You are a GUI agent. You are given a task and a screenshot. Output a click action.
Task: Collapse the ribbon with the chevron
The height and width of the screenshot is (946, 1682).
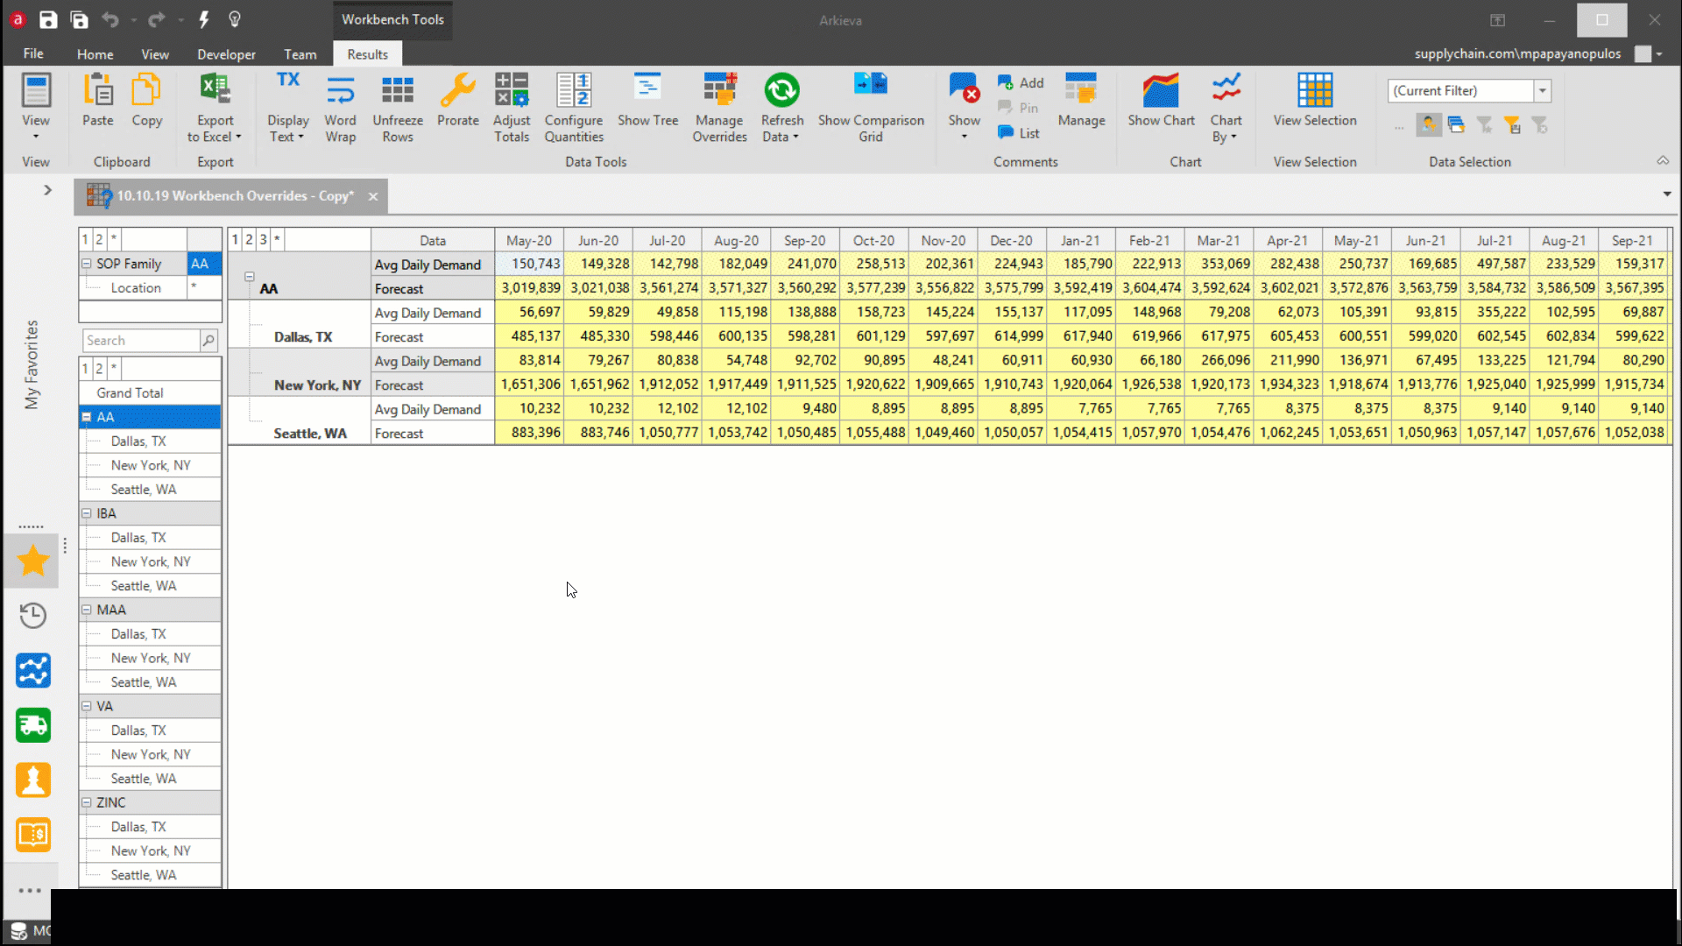click(1663, 161)
